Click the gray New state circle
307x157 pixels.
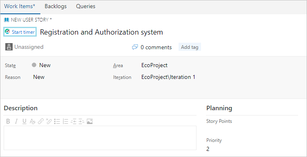coord(34,65)
